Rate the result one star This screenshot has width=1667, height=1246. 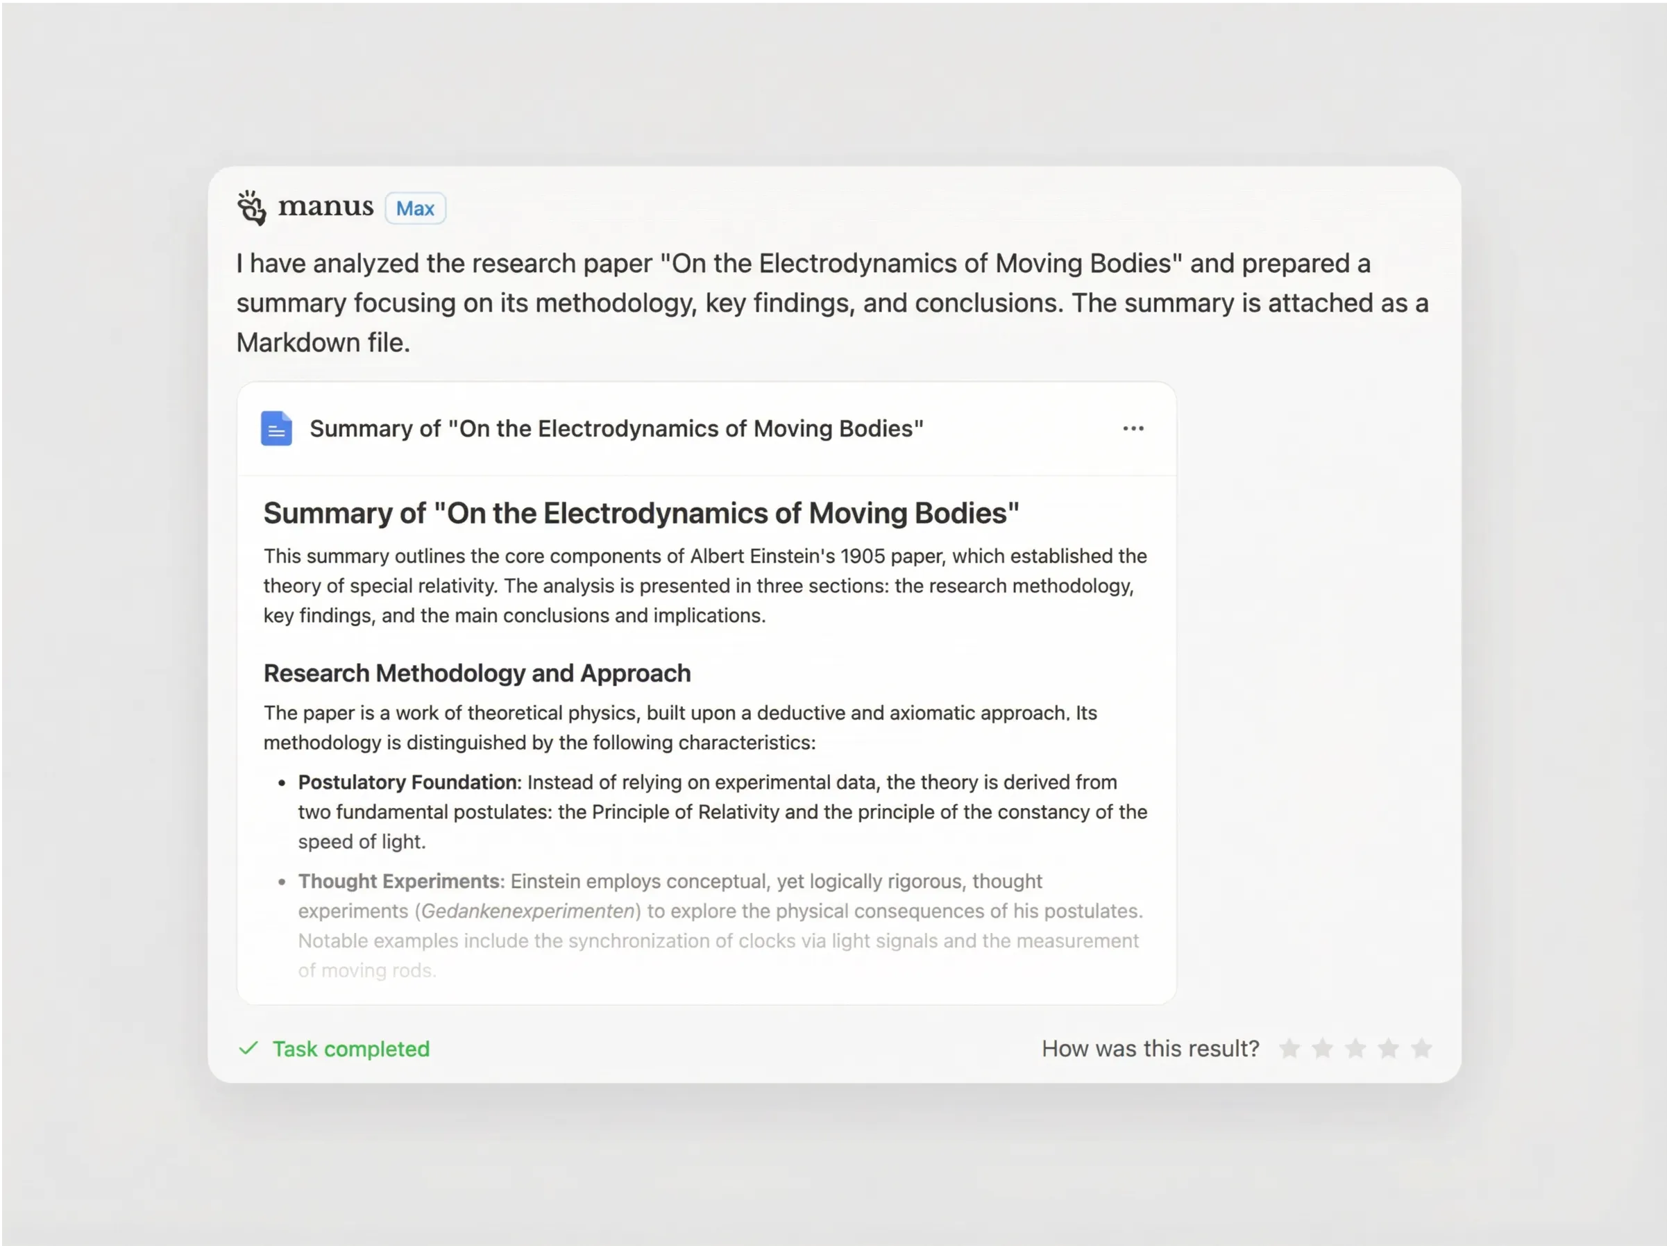pos(1289,1048)
